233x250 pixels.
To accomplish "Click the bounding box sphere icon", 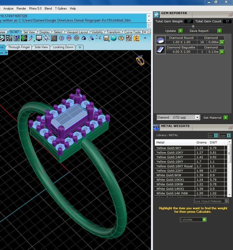I will 46,38.
